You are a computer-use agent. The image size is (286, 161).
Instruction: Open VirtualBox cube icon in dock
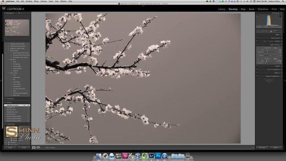(138, 156)
